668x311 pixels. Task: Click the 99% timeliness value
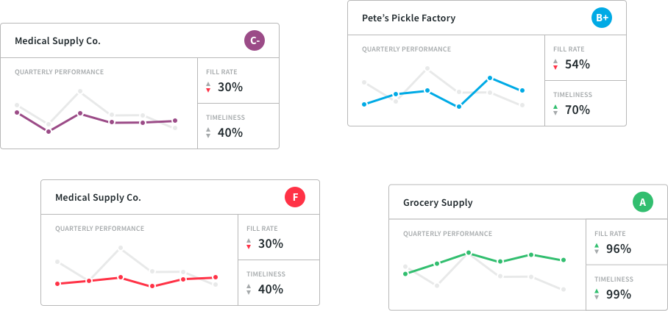click(619, 295)
